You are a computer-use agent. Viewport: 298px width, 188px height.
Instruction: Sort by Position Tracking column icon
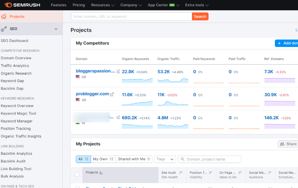(x=211, y=173)
